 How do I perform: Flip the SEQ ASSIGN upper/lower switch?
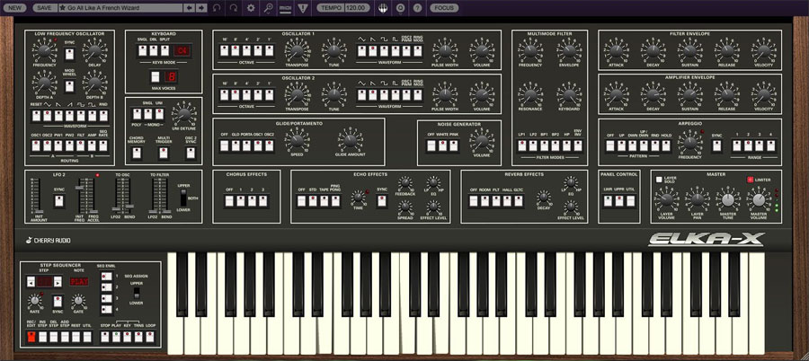(x=137, y=293)
